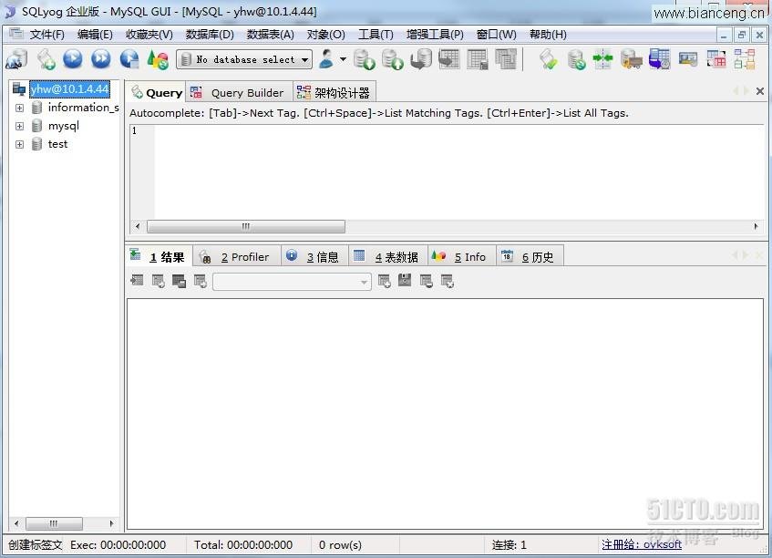Select the information_s database in tree
Viewport: 772px width, 558px height.
pyautogui.click(x=83, y=108)
